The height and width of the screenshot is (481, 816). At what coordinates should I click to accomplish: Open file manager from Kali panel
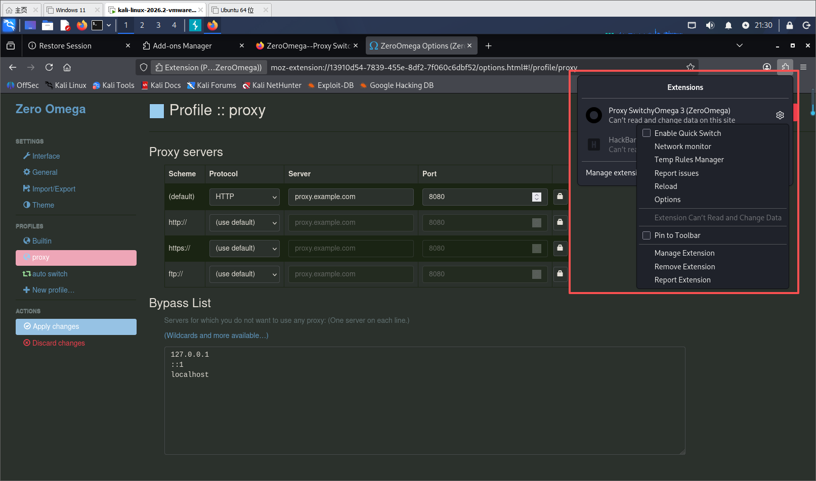pos(48,25)
